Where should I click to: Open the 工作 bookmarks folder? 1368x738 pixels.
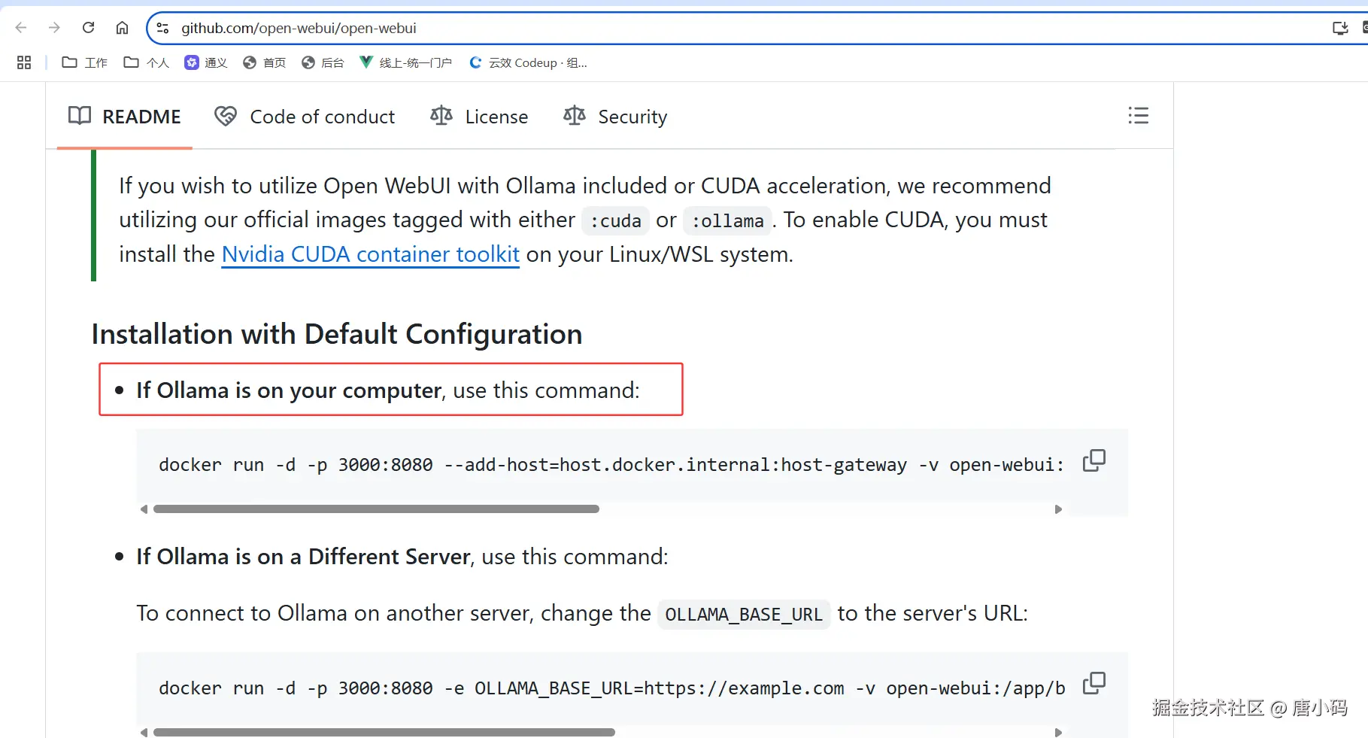[83, 62]
